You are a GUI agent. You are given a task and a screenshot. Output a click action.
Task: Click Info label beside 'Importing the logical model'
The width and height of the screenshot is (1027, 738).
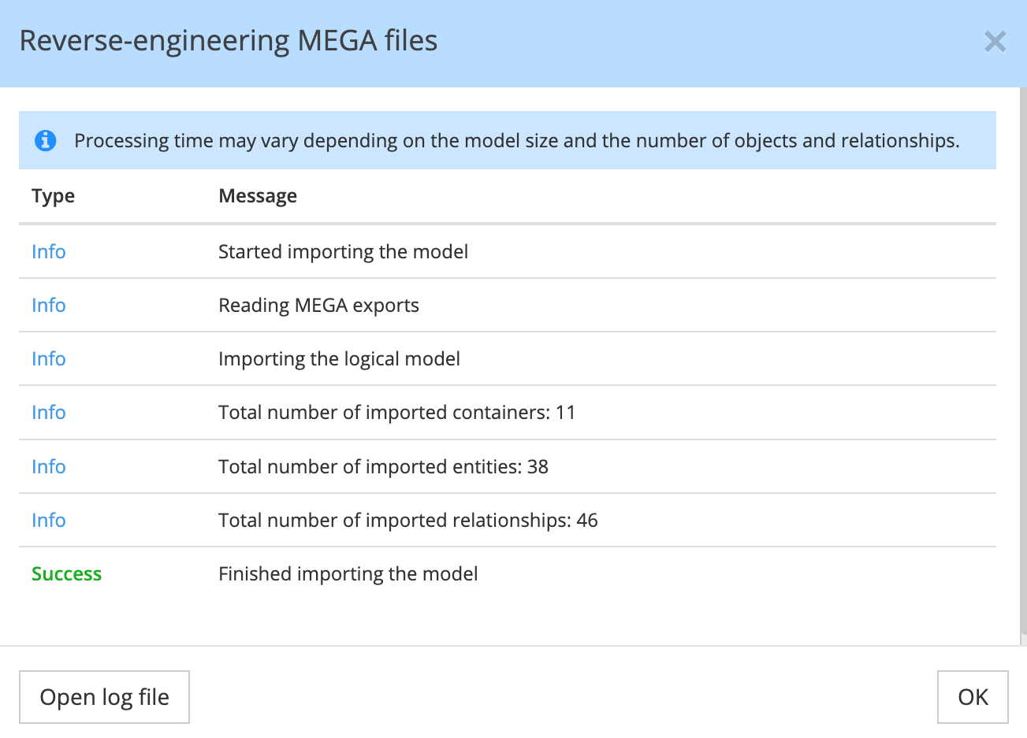48,359
